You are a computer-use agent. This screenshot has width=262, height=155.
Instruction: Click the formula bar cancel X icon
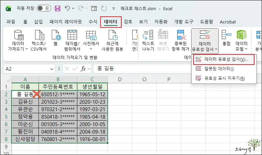tap(67, 69)
